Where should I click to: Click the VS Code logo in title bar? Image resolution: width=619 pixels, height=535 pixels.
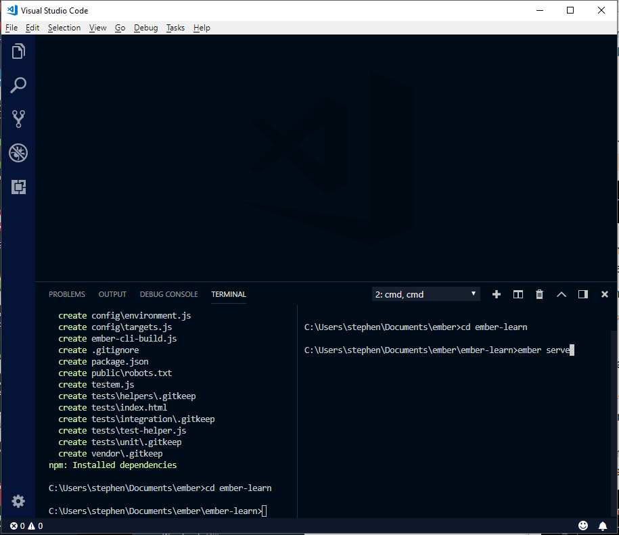point(12,10)
